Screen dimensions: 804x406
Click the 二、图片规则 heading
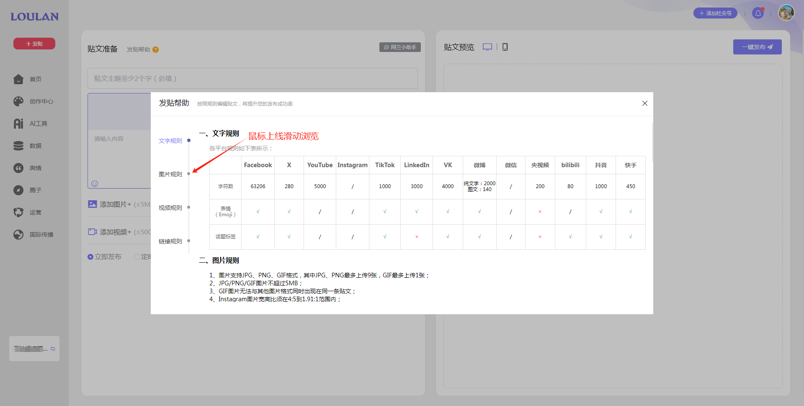[219, 261]
